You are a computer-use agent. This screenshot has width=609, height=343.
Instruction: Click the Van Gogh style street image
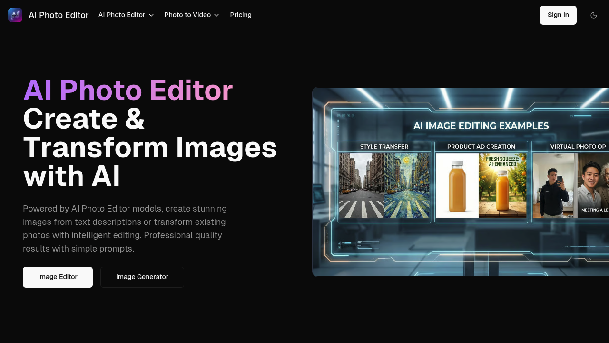tap(407, 186)
